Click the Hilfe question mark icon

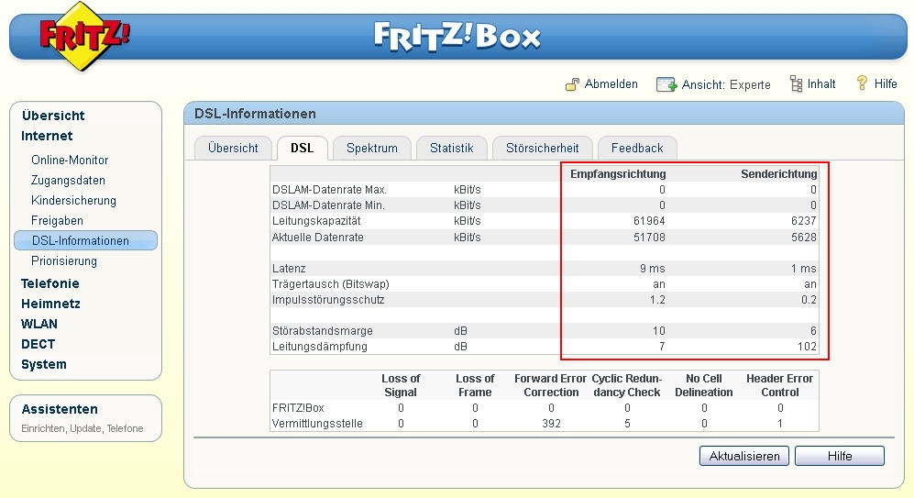(862, 83)
